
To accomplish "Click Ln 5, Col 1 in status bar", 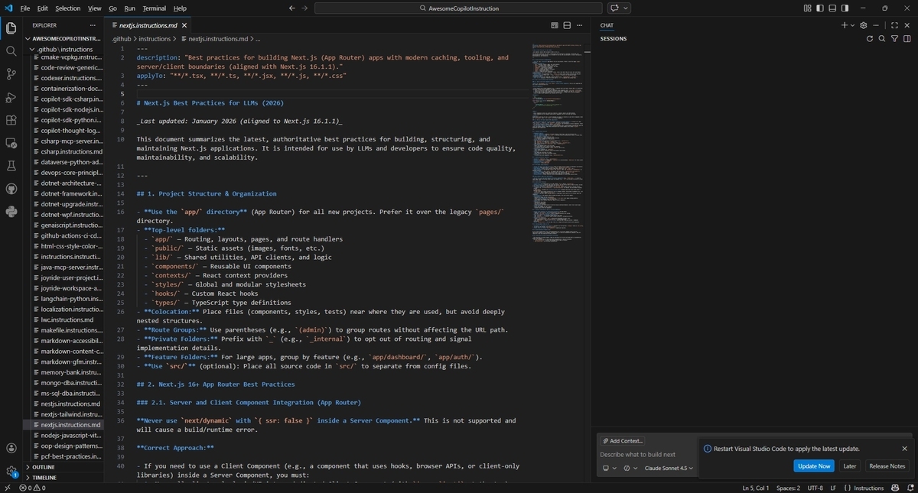I will [756, 488].
